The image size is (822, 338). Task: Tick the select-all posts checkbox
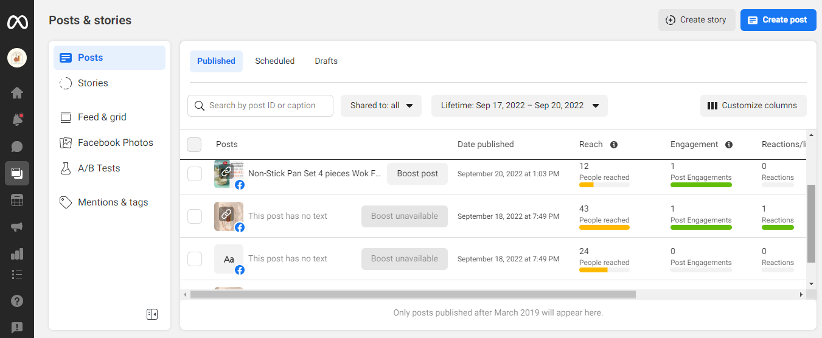coord(194,145)
